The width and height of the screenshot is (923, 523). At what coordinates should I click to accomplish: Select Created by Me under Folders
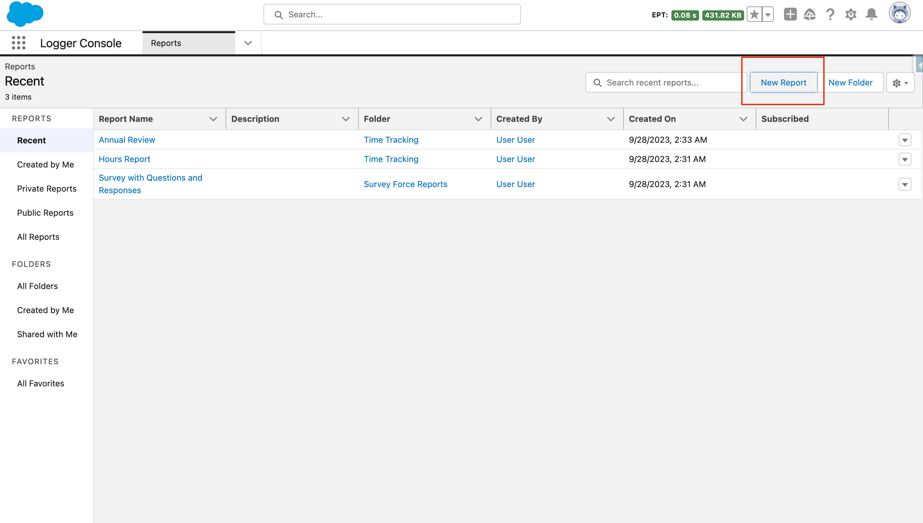tap(45, 310)
